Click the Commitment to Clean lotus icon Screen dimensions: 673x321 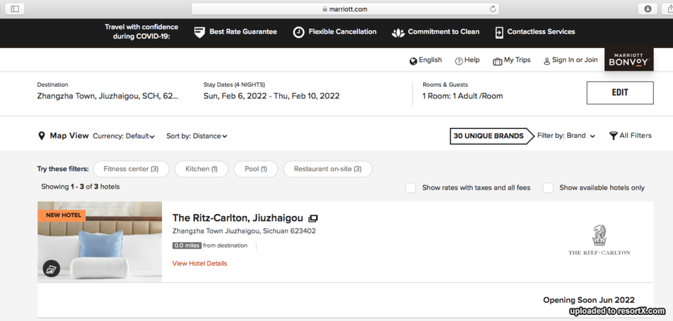398,33
